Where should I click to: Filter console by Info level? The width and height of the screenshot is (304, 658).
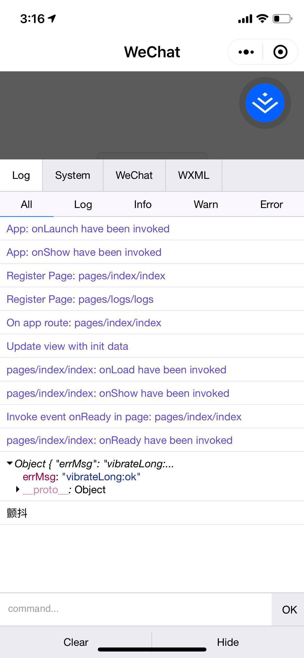click(x=143, y=204)
